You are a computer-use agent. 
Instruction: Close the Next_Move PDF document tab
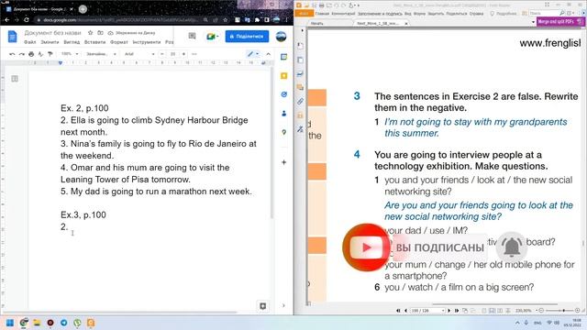(406, 23)
